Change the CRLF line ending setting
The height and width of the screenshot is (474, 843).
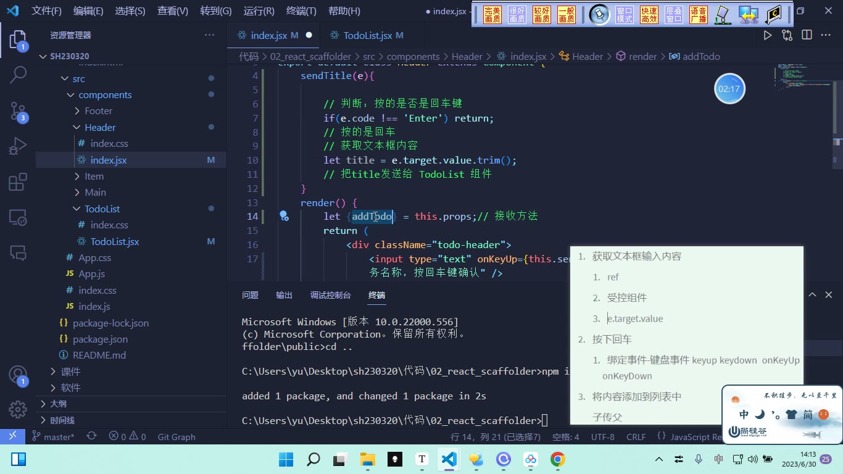coord(636,436)
